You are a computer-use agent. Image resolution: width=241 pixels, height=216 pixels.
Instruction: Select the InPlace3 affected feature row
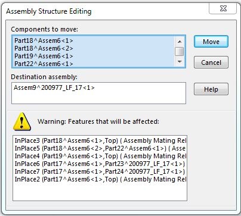tap(100, 140)
